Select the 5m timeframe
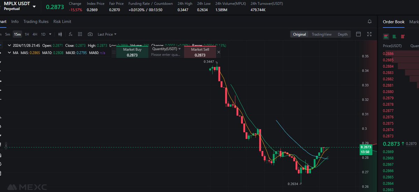 [x=8, y=34]
